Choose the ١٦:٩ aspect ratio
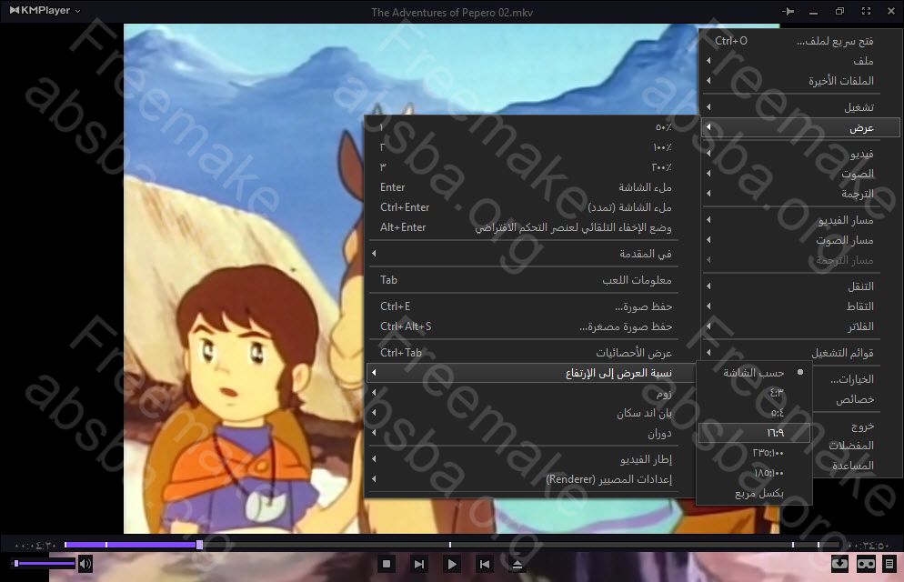 click(x=754, y=433)
